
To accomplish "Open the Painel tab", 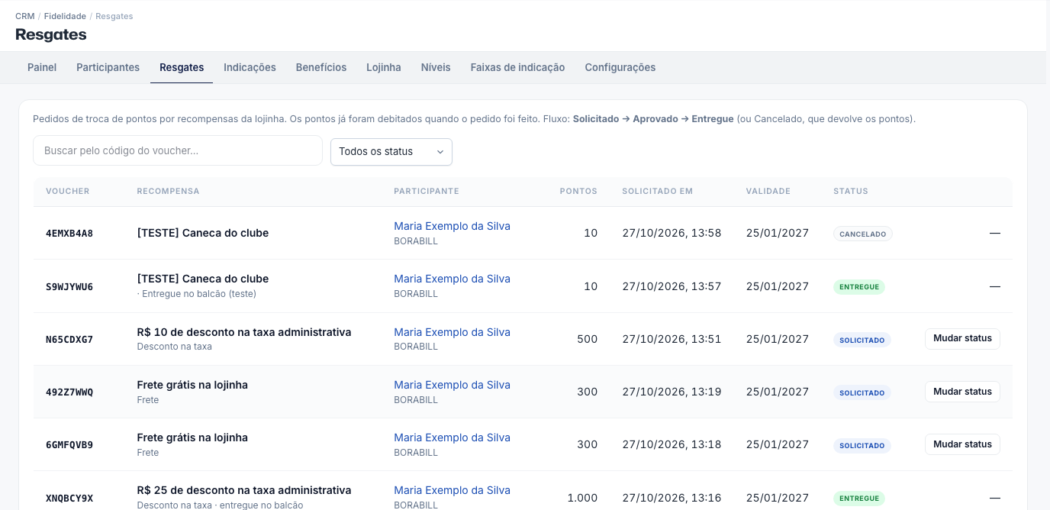I will click(42, 67).
